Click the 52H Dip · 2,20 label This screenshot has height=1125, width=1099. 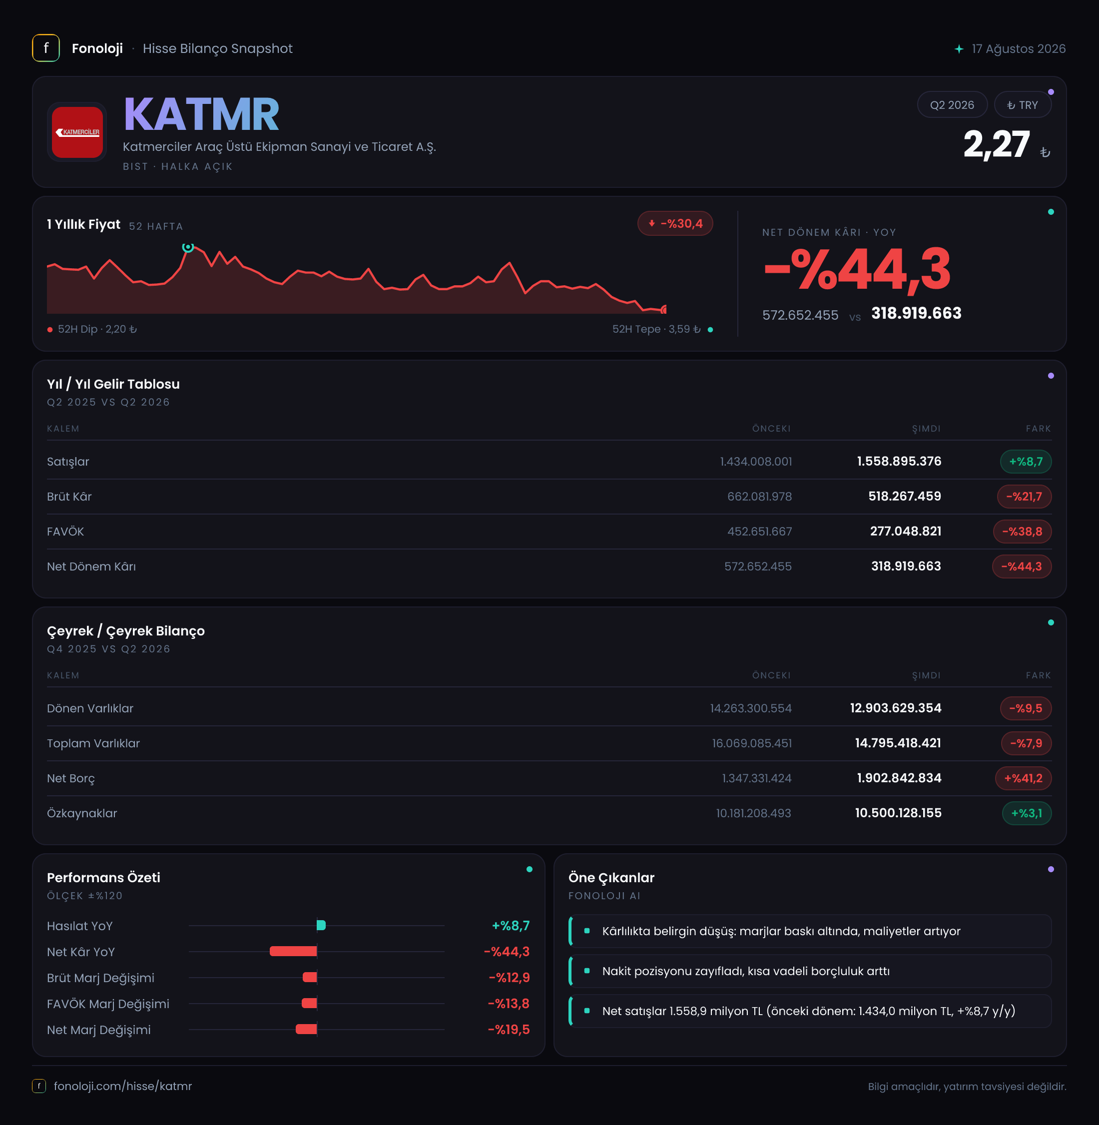97,329
